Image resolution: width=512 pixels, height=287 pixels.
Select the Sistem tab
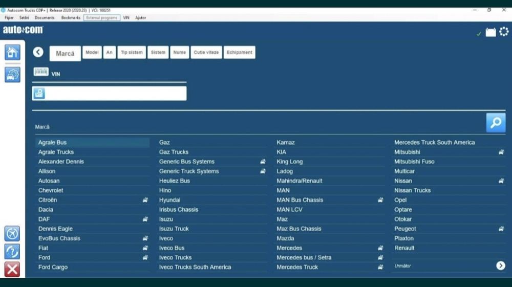[x=158, y=52]
